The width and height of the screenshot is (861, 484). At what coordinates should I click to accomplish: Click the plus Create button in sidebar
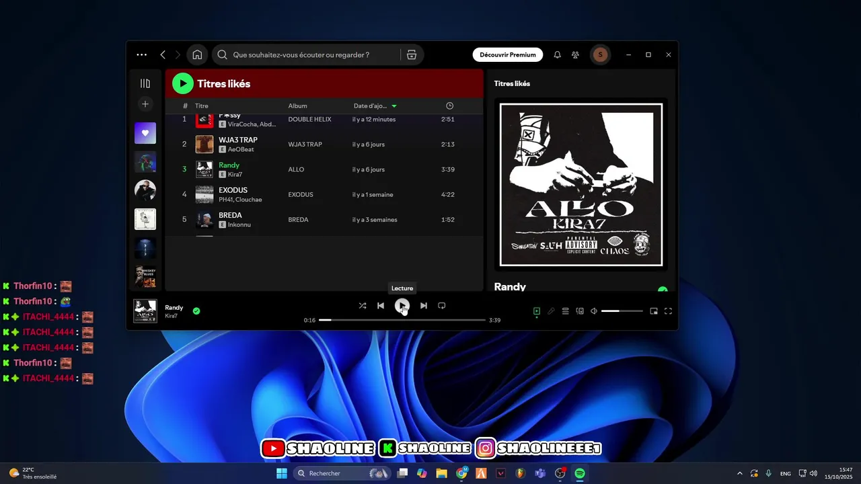(145, 104)
